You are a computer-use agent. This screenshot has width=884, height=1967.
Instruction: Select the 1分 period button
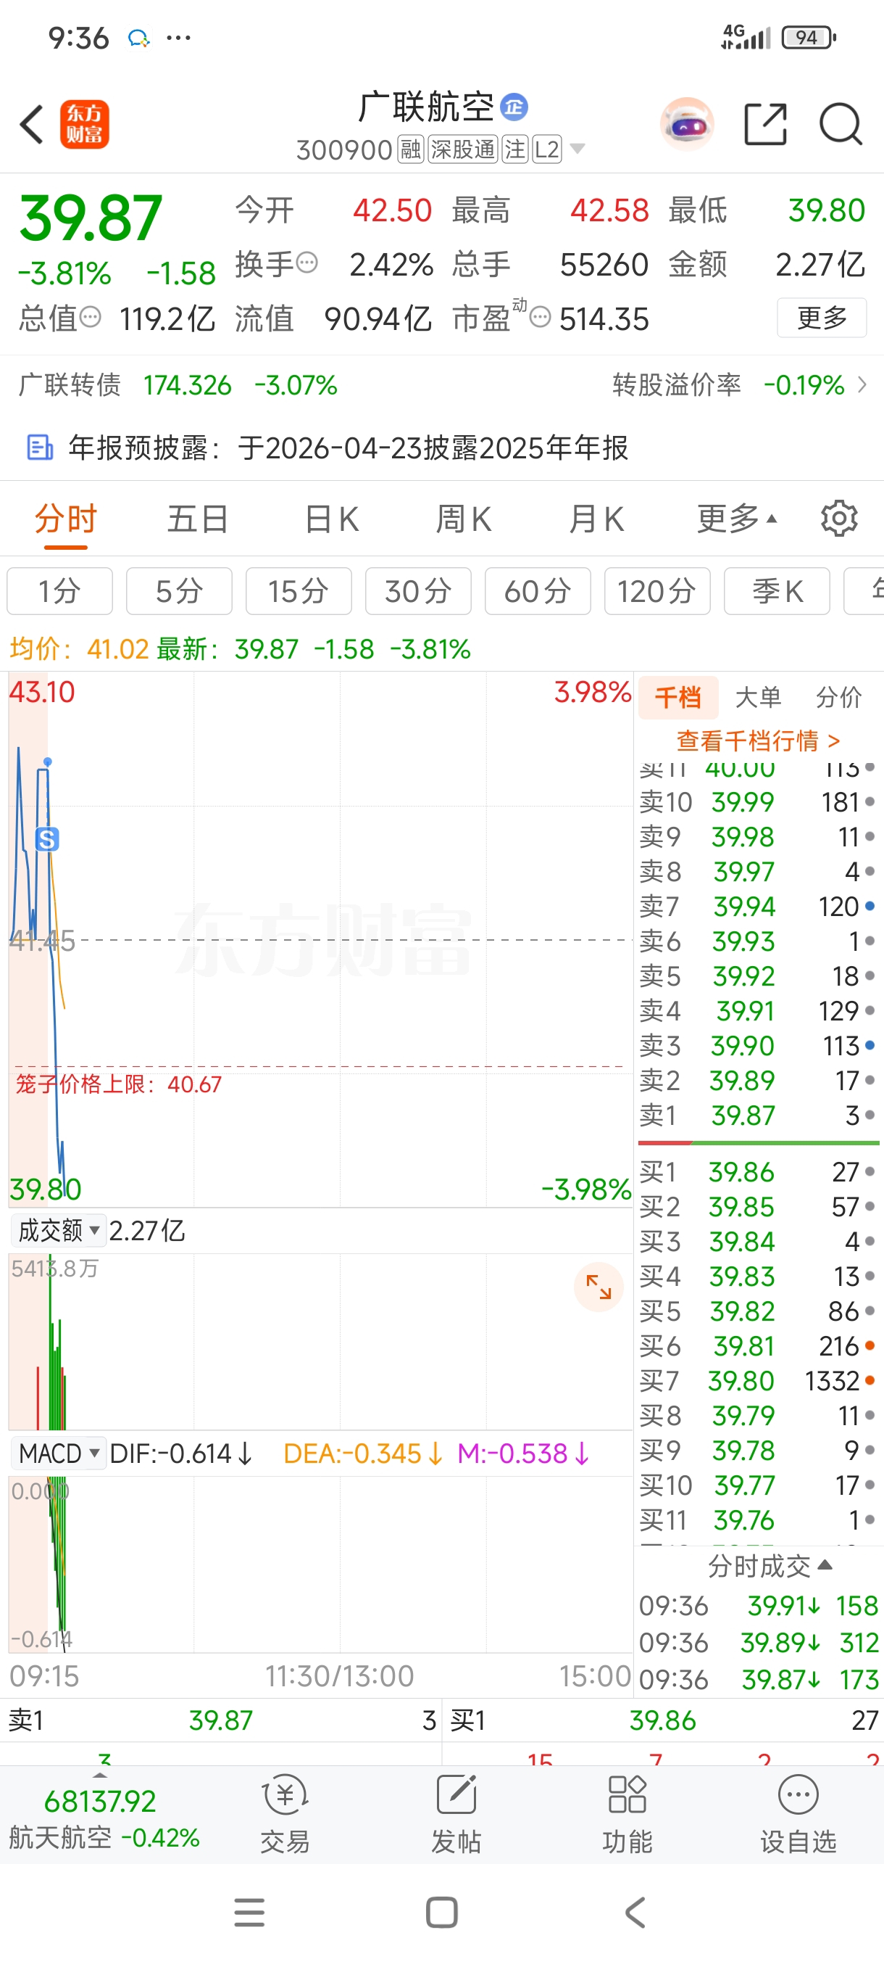[x=59, y=591]
